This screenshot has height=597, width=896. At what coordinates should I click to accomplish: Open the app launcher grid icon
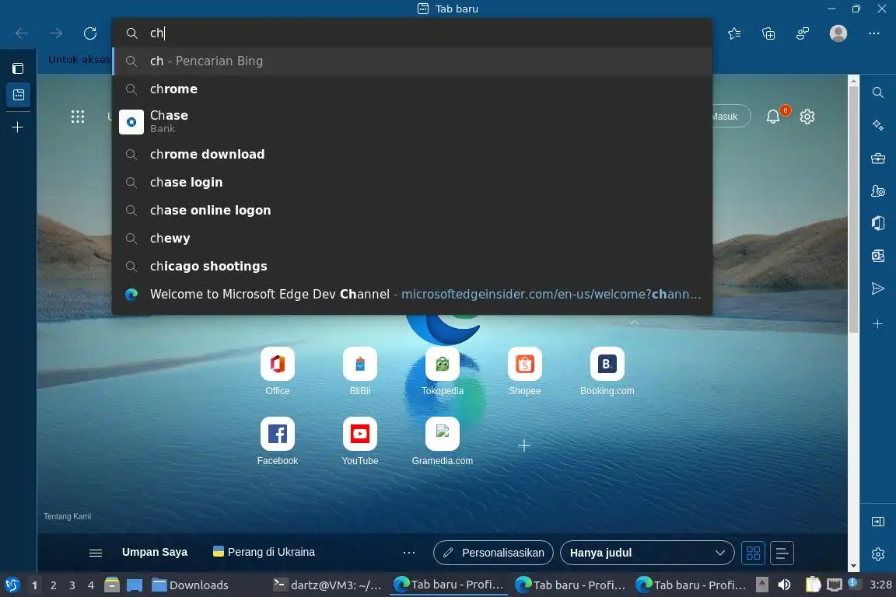tap(78, 117)
